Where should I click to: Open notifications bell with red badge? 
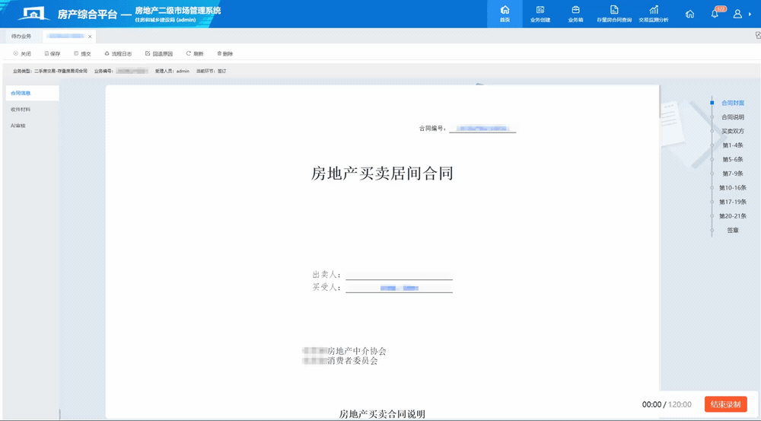pos(715,14)
